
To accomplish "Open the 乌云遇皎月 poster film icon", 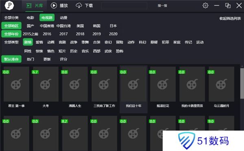I will [x=221, y=84].
